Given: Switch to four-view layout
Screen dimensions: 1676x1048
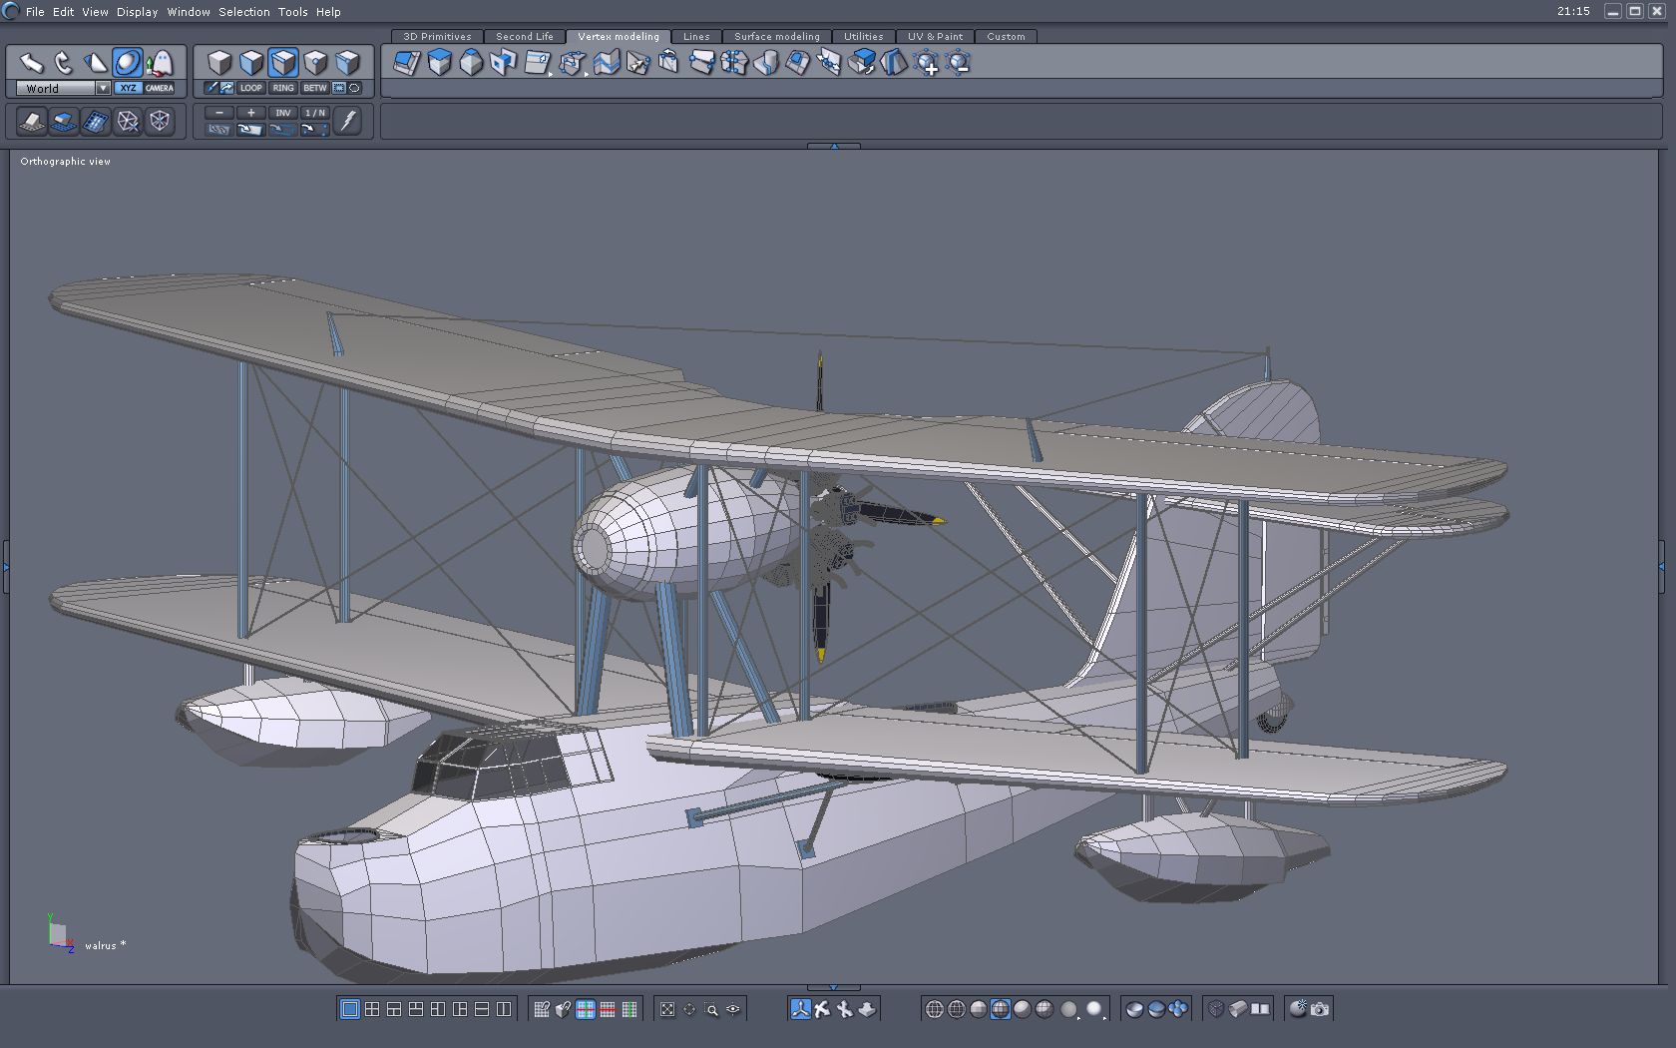Looking at the screenshot, I should tap(372, 1009).
